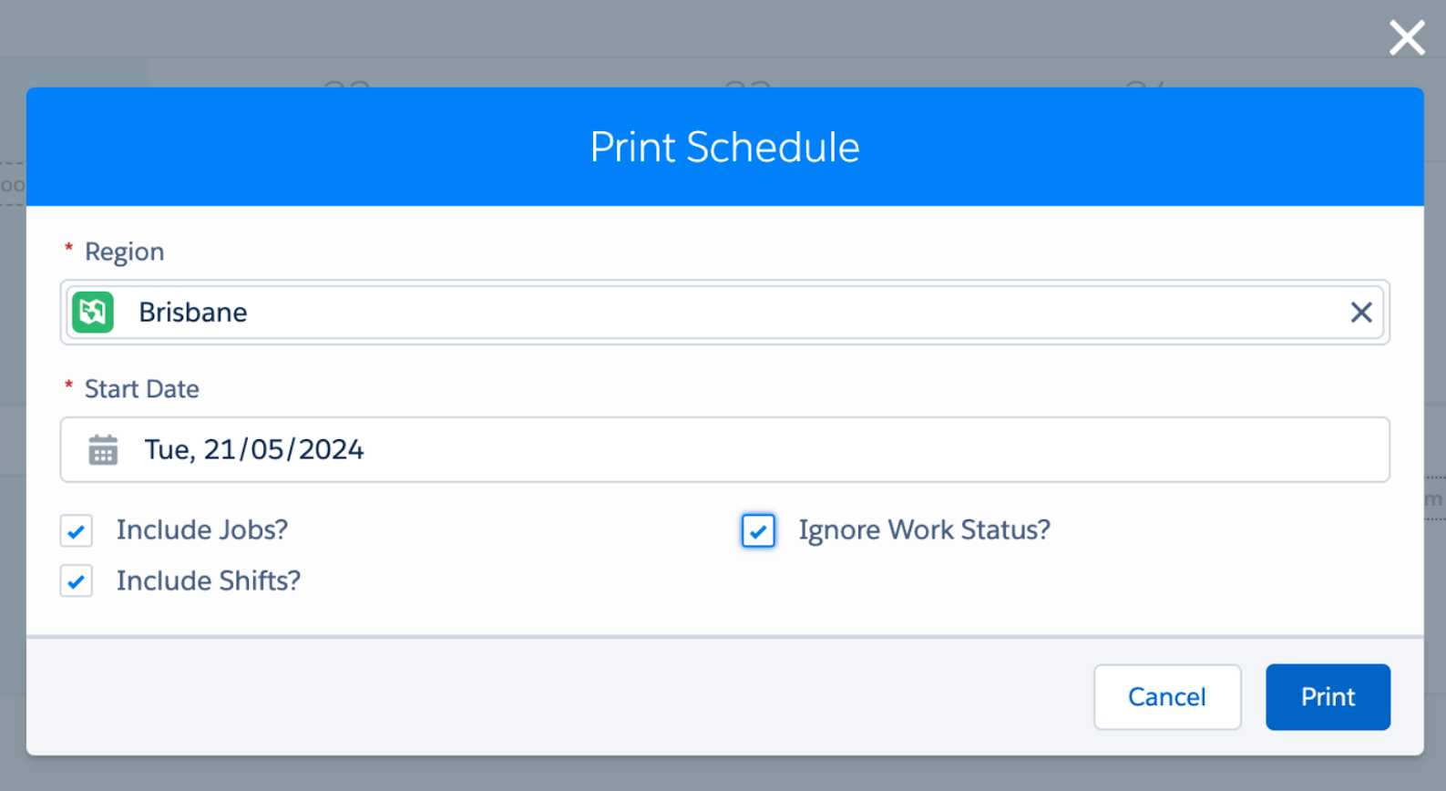Click the Region field label
This screenshot has width=1446, height=791.
point(125,252)
